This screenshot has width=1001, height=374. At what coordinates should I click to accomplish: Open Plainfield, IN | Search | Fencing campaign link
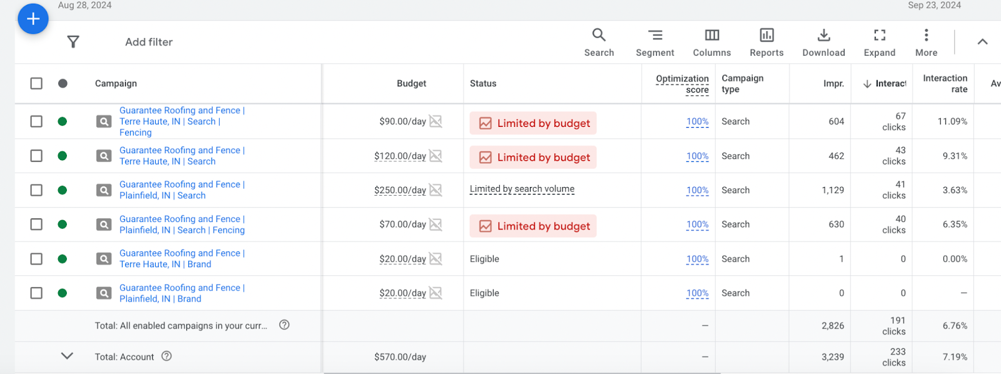tap(182, 225)
